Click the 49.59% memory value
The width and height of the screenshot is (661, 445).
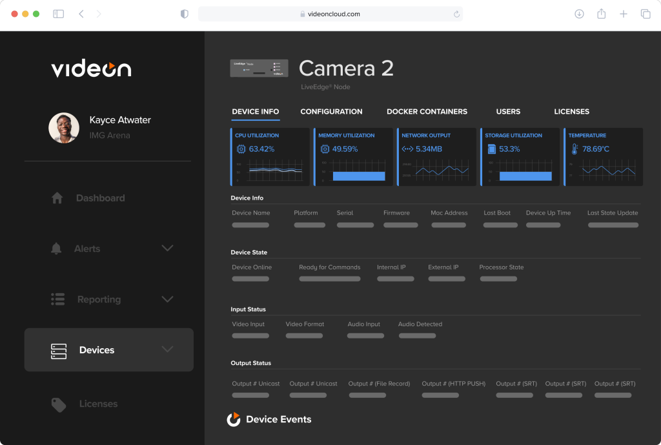(x=345, y=149)
